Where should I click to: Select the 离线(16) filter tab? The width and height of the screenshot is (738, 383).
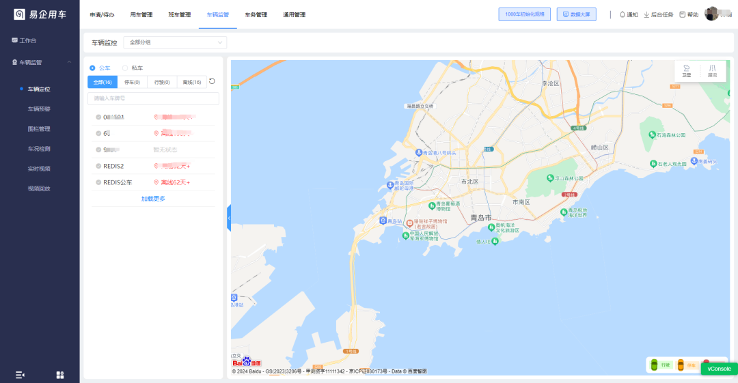point(191,83)
